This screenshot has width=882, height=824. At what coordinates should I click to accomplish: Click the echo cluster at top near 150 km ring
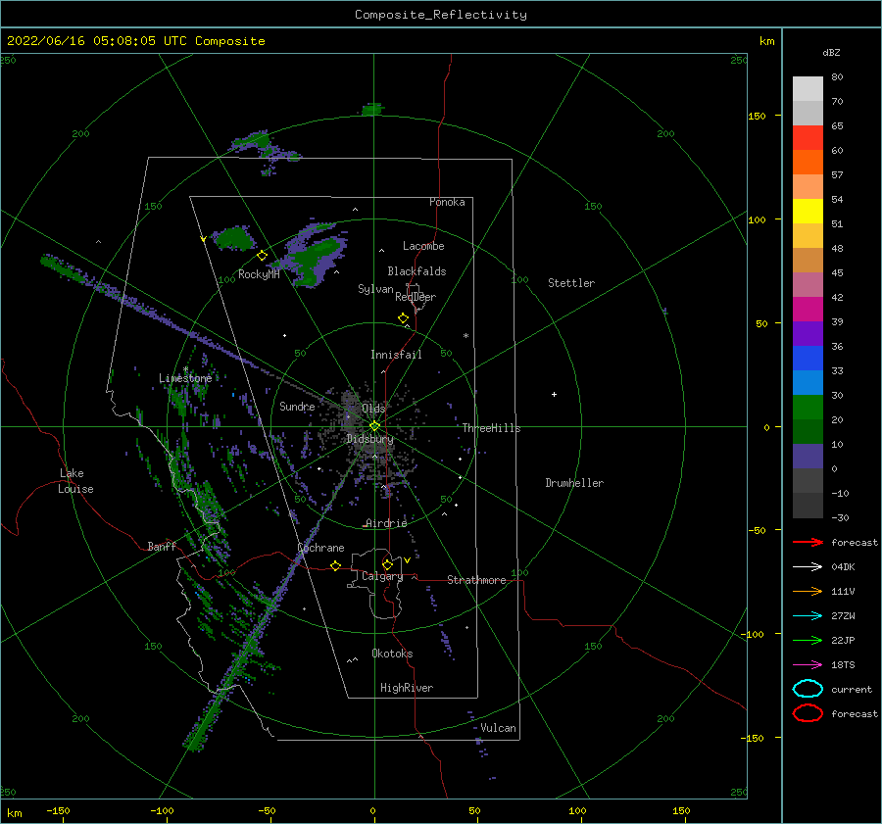pyautogui.click(x=371, y=109)
